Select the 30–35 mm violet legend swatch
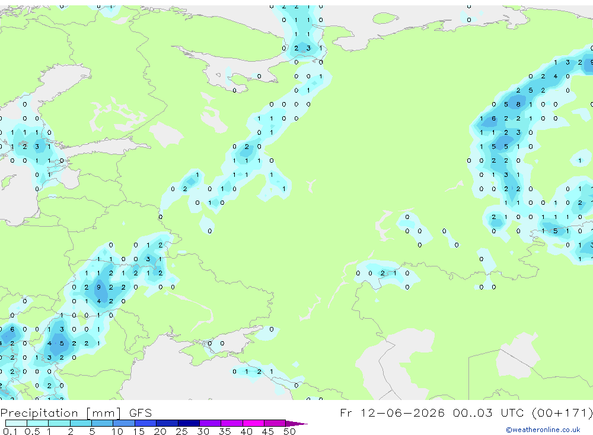 pos(211,423)
